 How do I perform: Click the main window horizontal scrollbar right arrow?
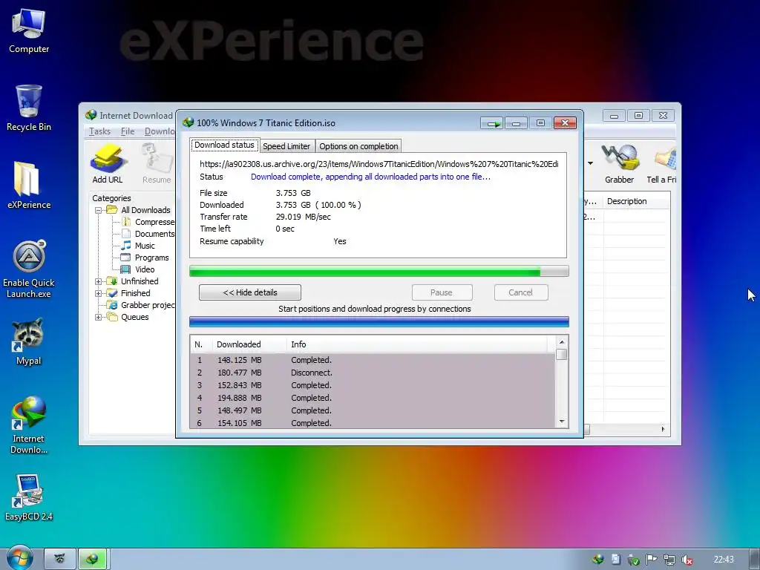coord(663,430)
